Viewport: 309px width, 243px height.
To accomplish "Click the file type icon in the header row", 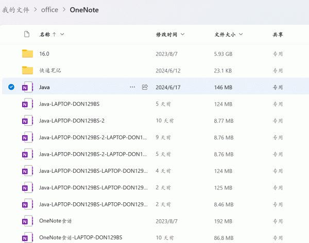I will click(27, 35).
